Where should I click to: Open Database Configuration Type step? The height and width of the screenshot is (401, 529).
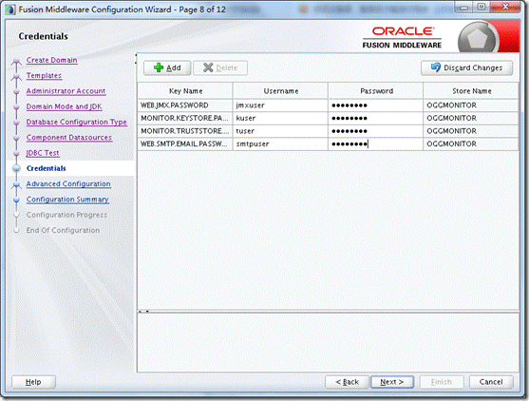point(77,123)
